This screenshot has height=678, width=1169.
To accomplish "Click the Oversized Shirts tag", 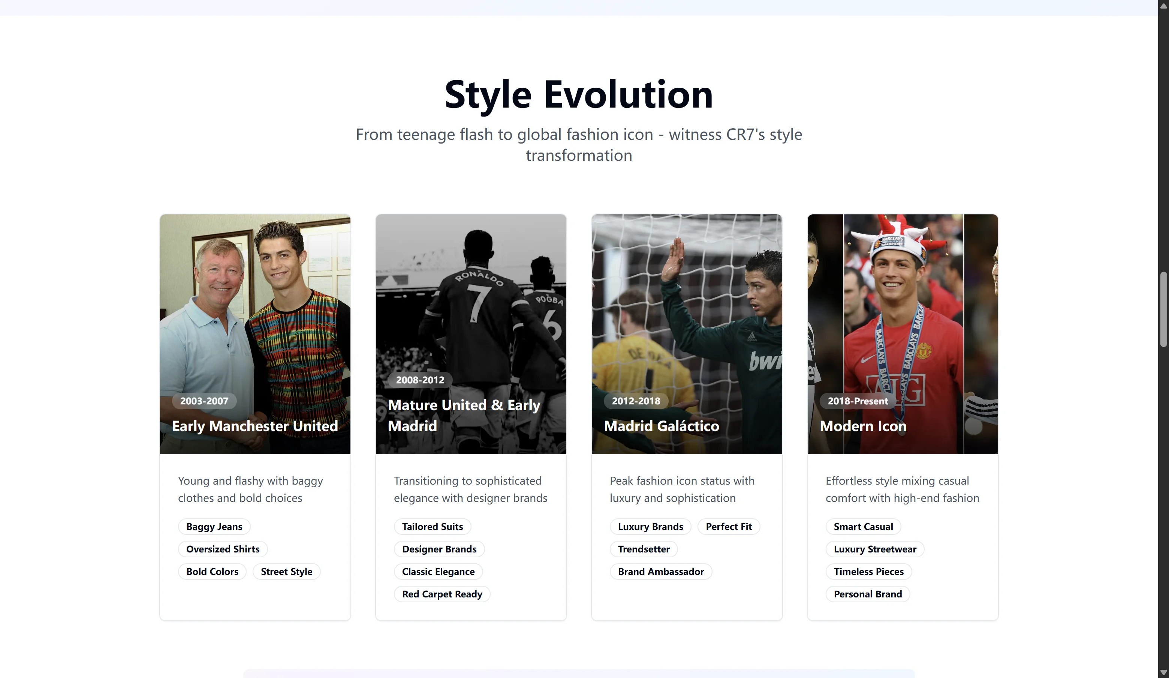I will click(223, 549).
